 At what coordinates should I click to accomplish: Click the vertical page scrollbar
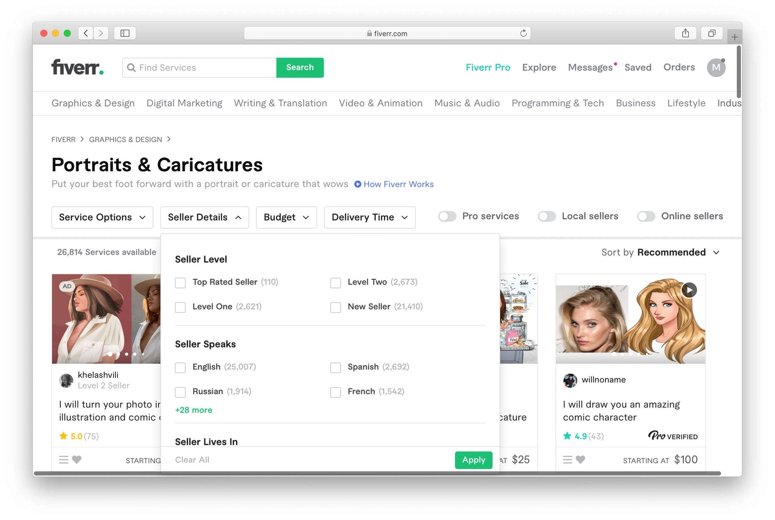(x=739, y=72)
